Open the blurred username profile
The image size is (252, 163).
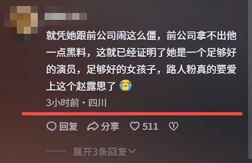coord(66,16)
